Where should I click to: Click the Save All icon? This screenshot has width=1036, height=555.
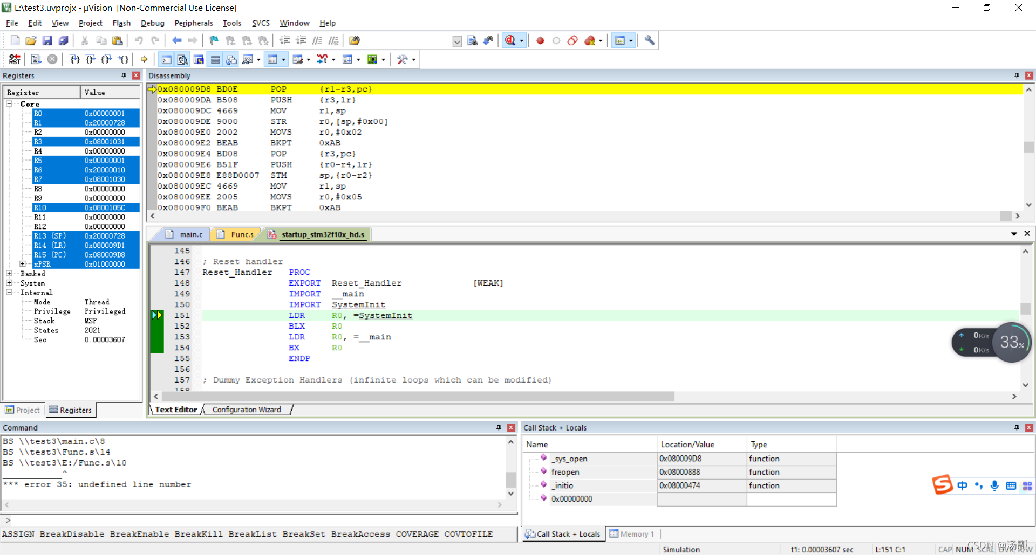pos(63,40)
